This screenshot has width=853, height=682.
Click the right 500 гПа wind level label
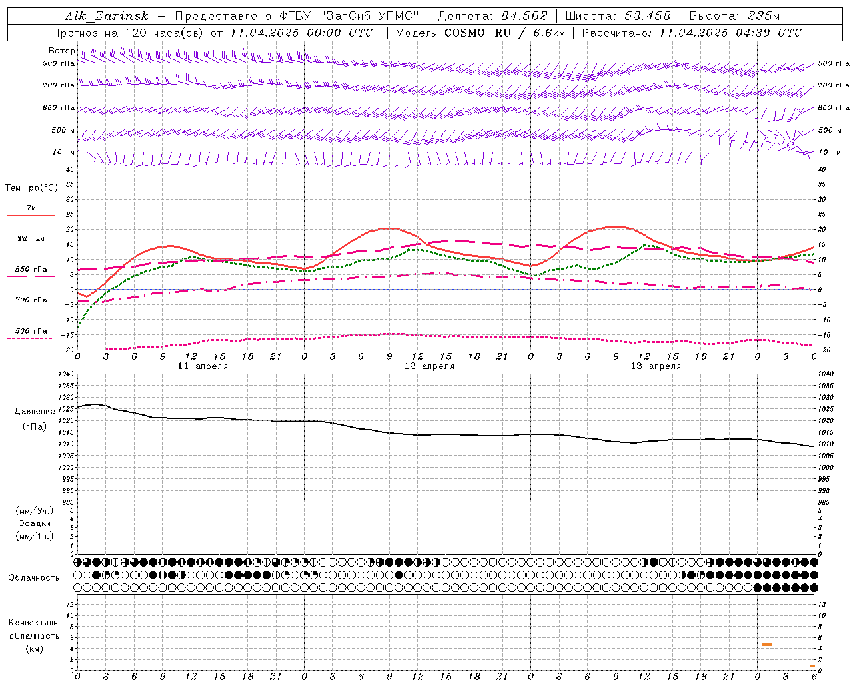coord(834,63)
